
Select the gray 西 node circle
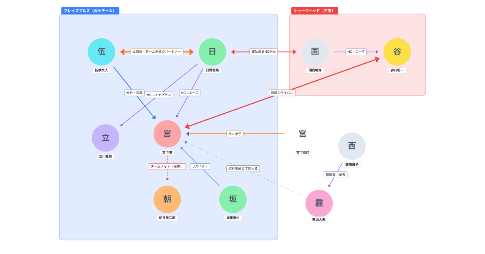(352, 146)
